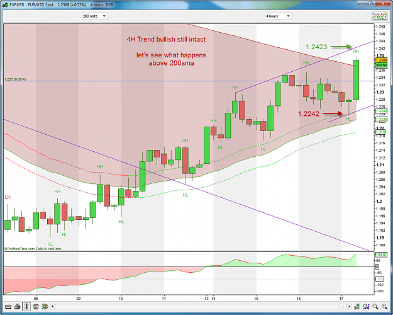
Task: Click the ProRealTime.com data is real time notice
Action: point(33,249)
